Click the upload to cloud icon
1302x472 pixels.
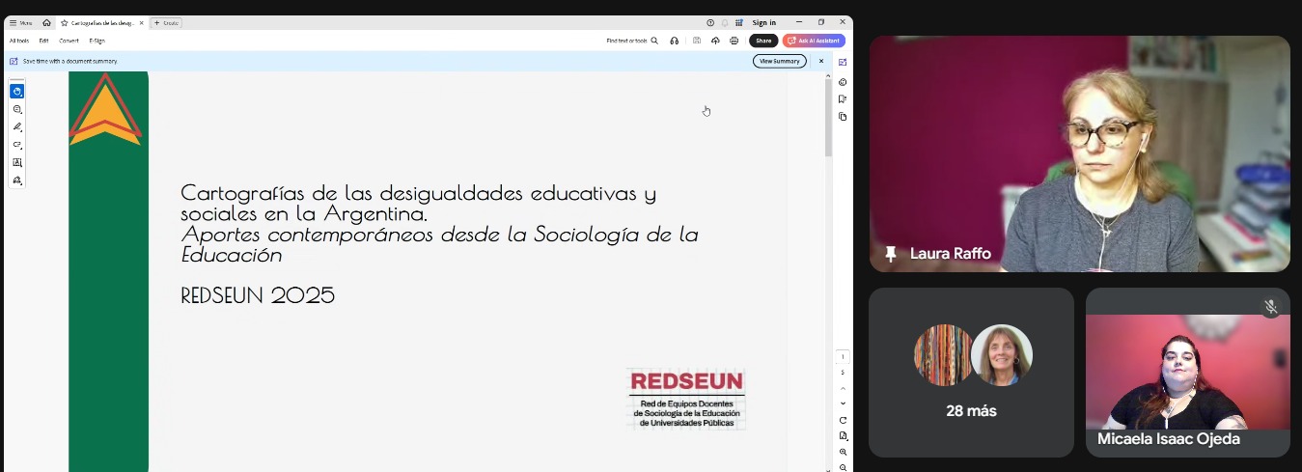click(x=715, y=41)
